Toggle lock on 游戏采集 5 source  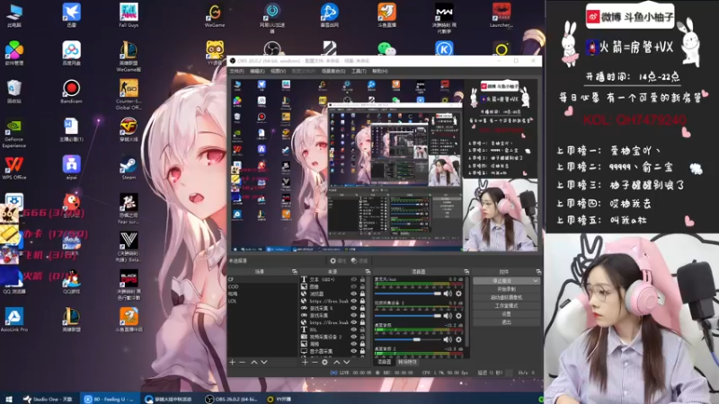click(x=362, y=308)
